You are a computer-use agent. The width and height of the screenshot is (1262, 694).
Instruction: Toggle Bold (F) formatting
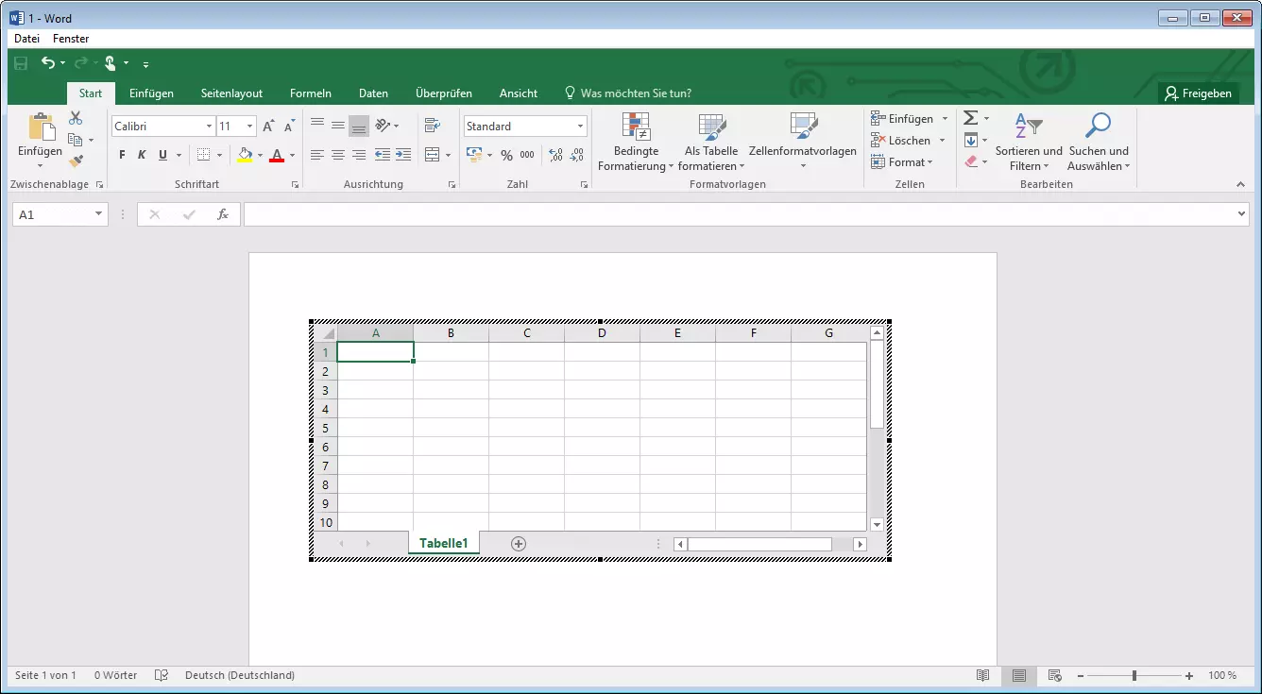[x=122, y=155]
